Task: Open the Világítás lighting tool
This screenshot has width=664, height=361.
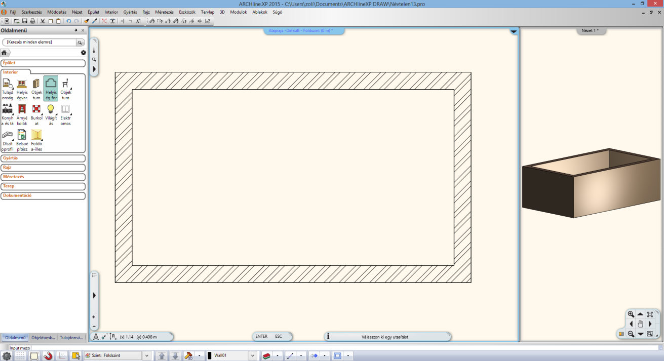Action: [x=51, y=114]
